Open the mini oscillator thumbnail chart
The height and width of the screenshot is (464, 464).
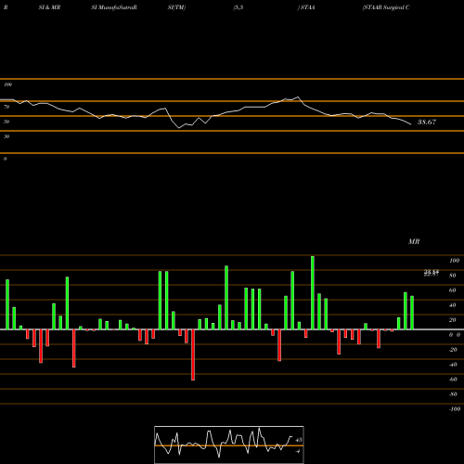pos(229,445)
